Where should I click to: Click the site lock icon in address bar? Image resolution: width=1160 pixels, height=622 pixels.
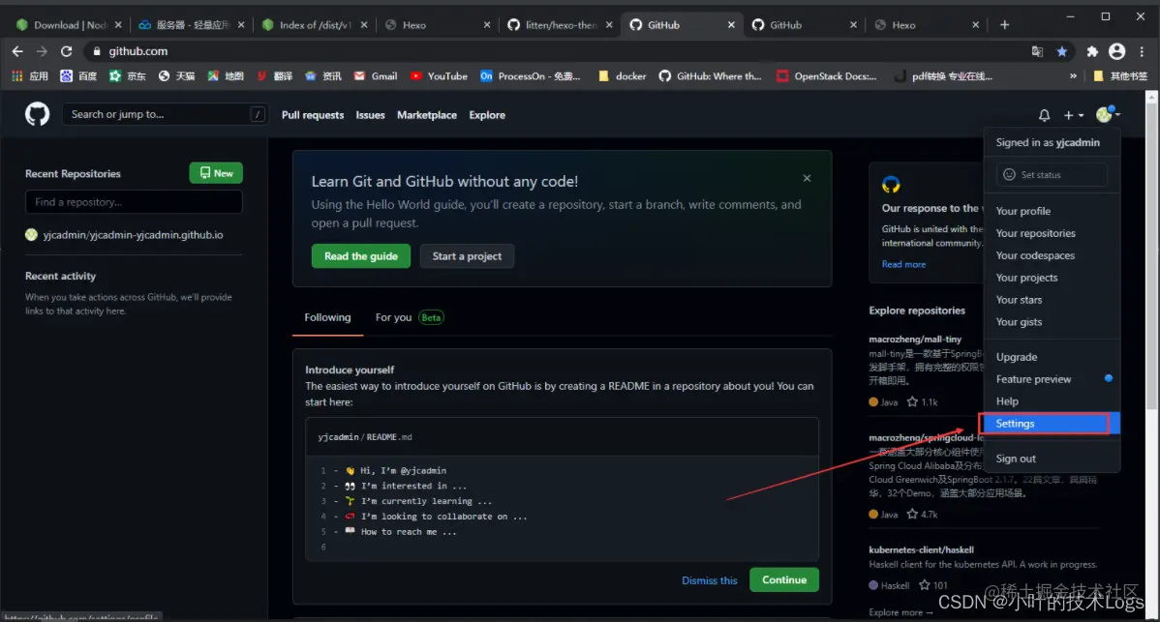click(96, 51)
